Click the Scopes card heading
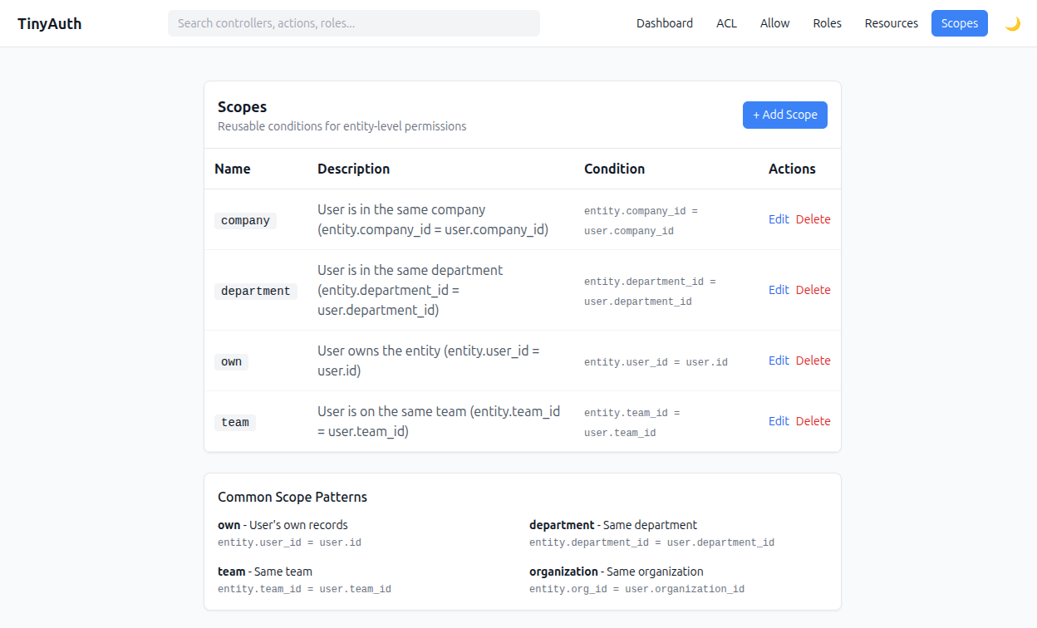This screenshot has height=628, width=1037. coord(242,106)
